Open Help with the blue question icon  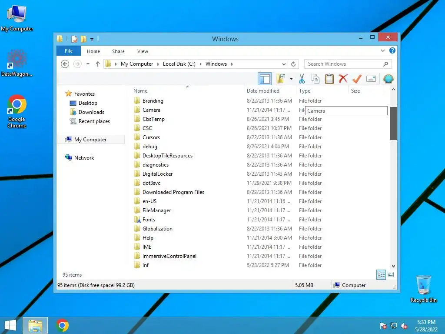point(392,50)
